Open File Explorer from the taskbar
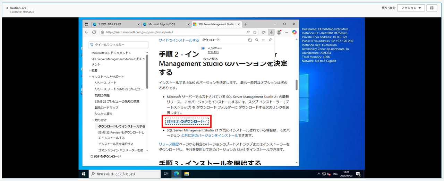Screen dimensions: 444x181 186,174
